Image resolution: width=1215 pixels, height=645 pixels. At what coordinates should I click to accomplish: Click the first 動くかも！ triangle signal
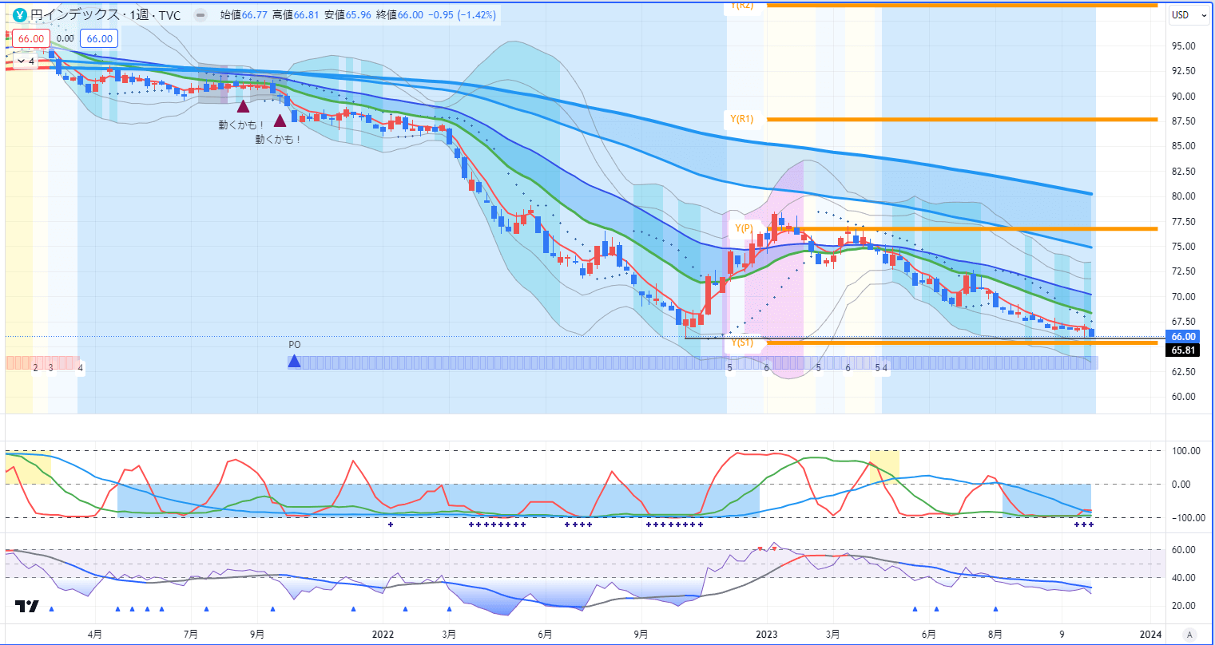[x=243, y=105]
